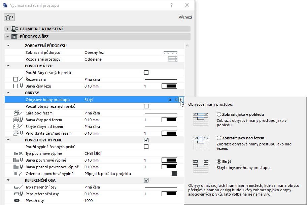Collapse the Povrchy řezu group
The height and width of the screenshot is (205, 307).
8,66
